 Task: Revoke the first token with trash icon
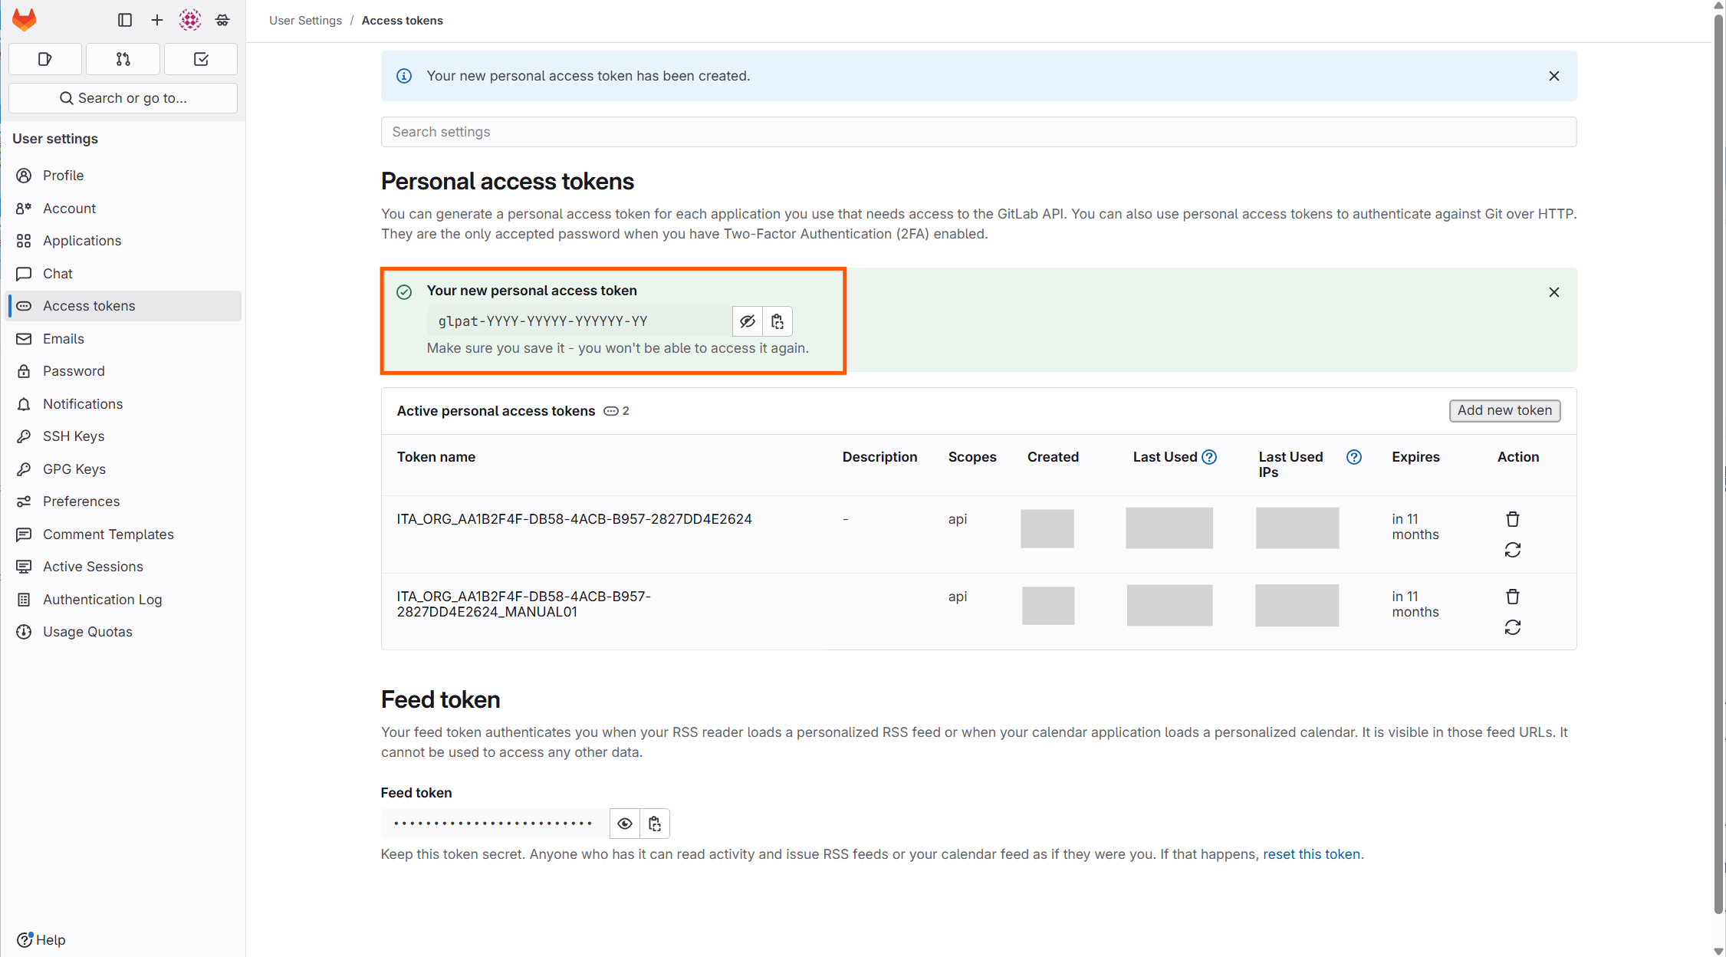click(x=1512, y=519)
